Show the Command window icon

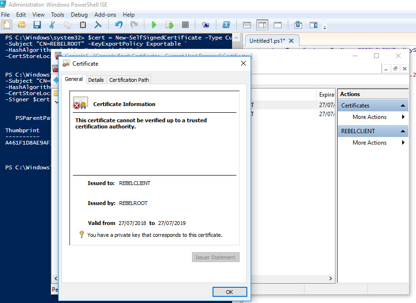298,25
